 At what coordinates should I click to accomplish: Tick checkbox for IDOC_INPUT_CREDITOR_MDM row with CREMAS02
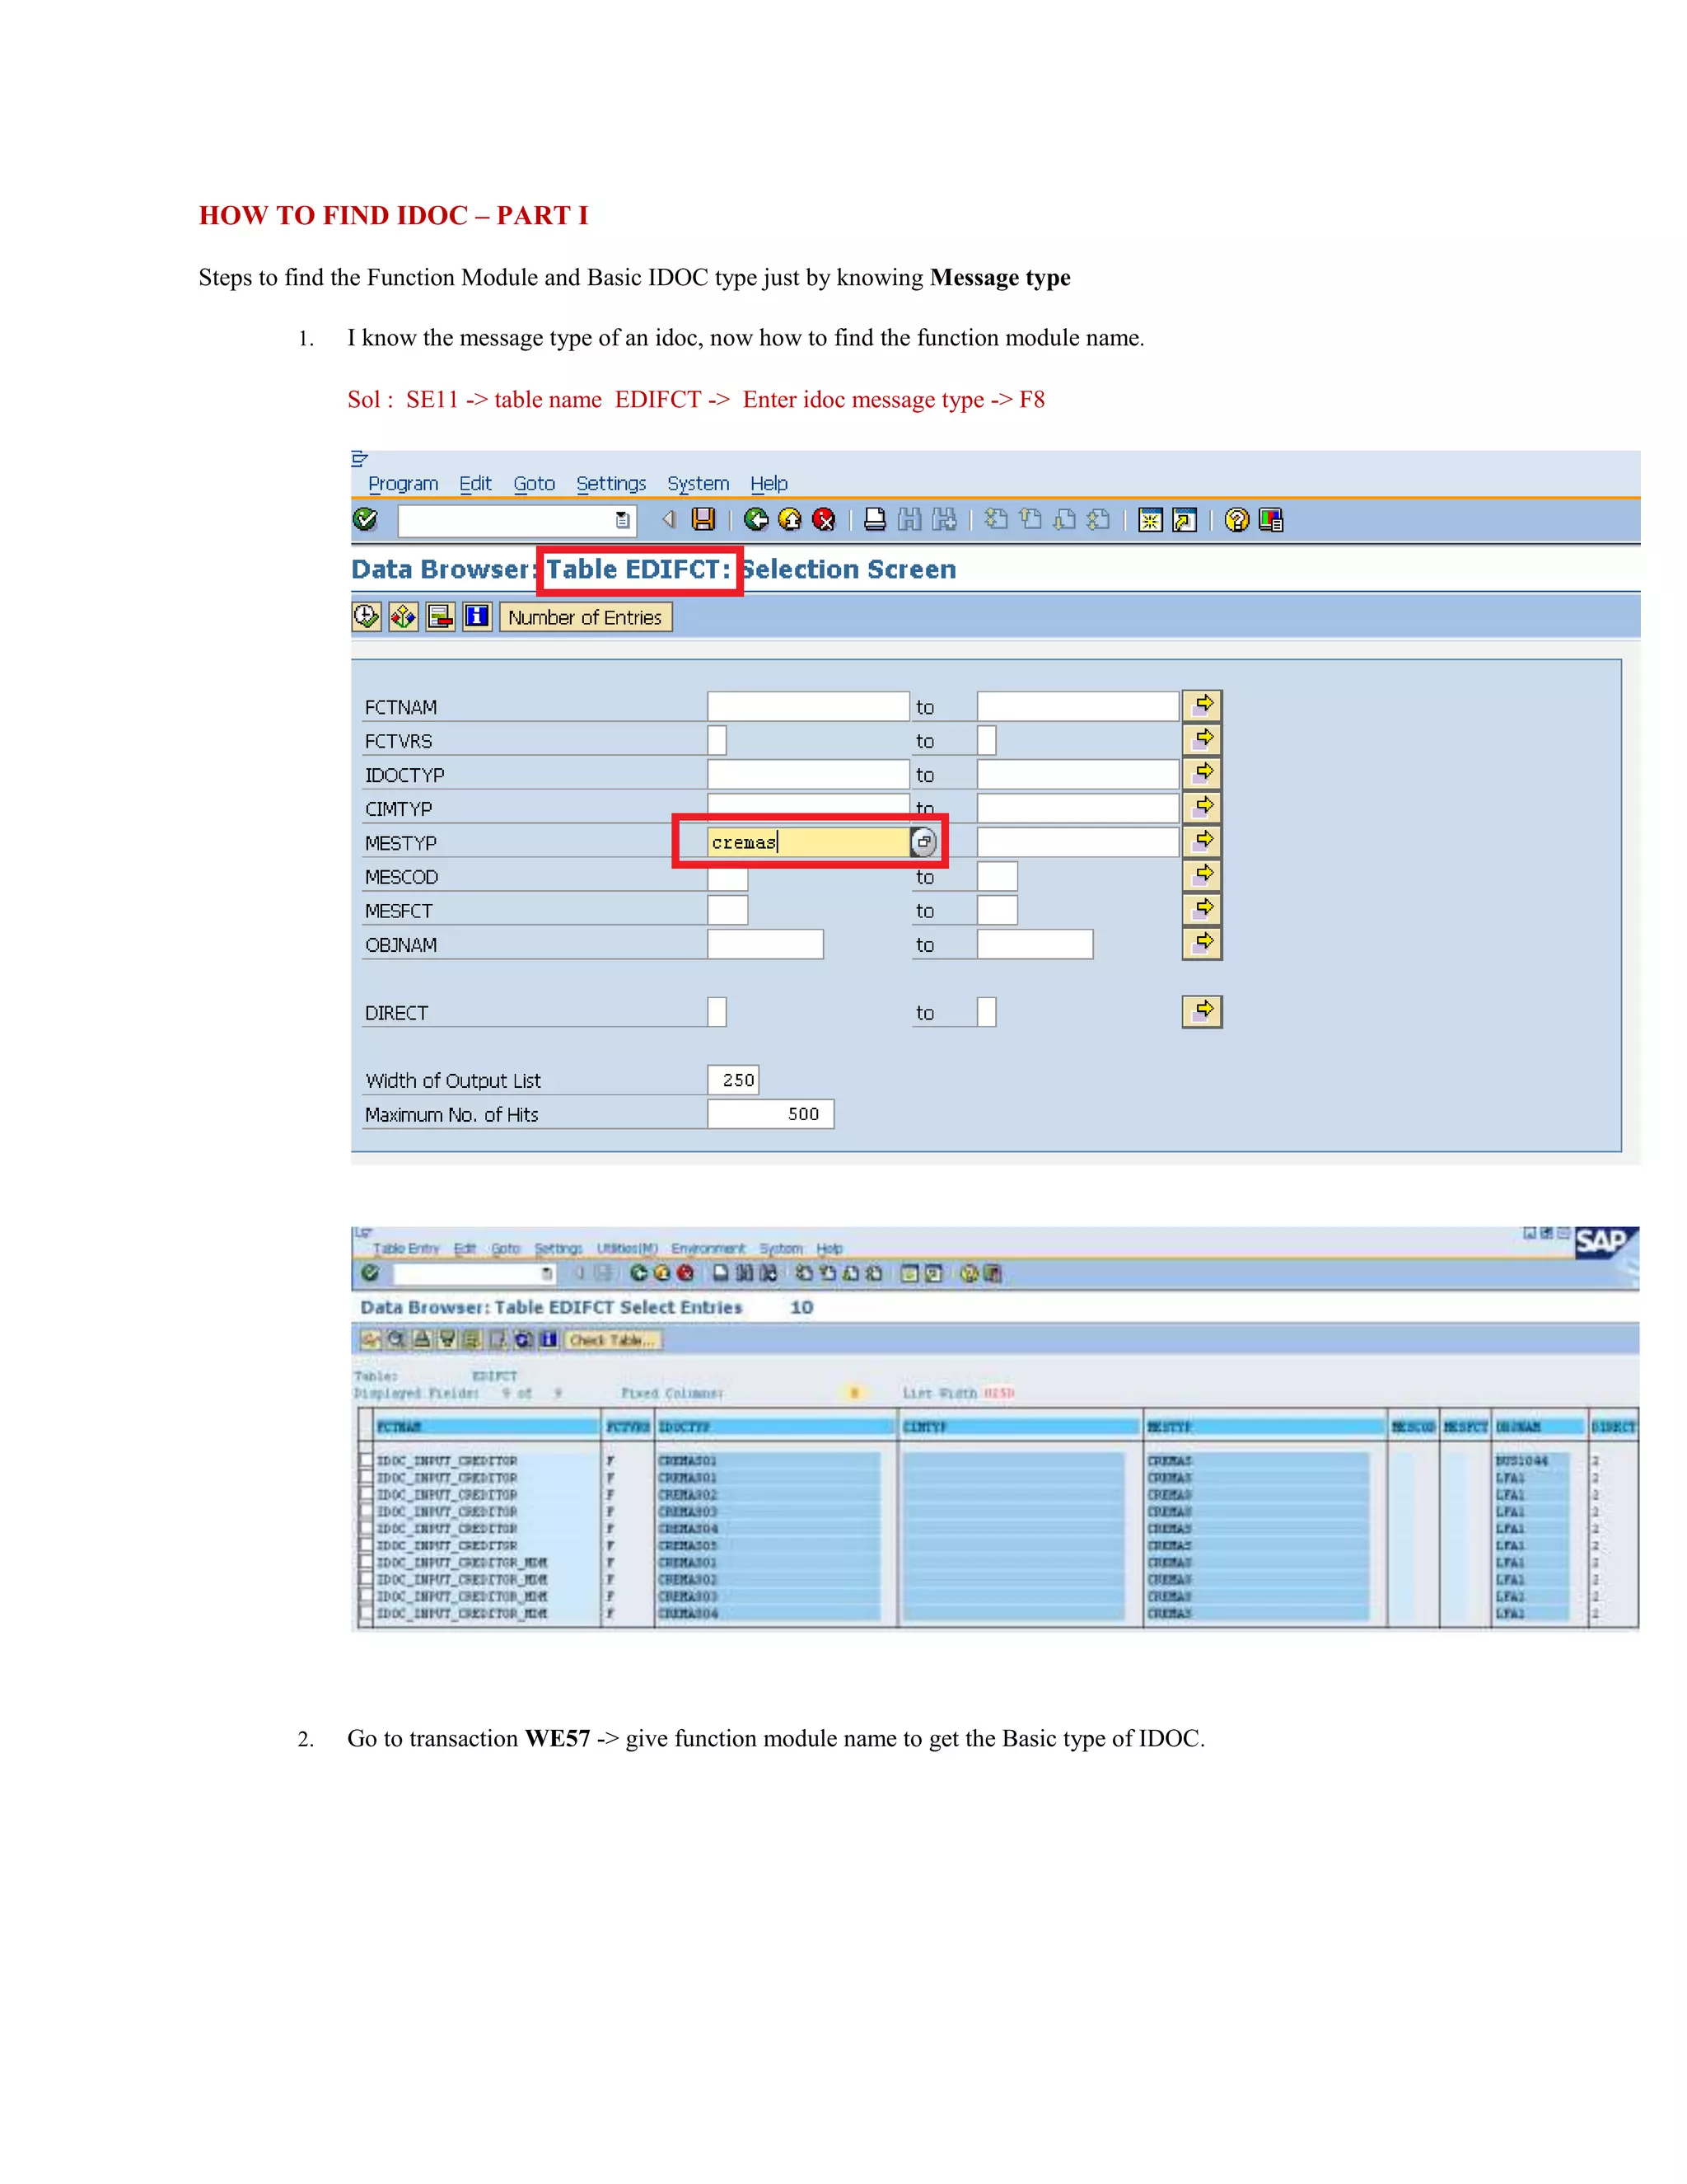[367, 1579]
